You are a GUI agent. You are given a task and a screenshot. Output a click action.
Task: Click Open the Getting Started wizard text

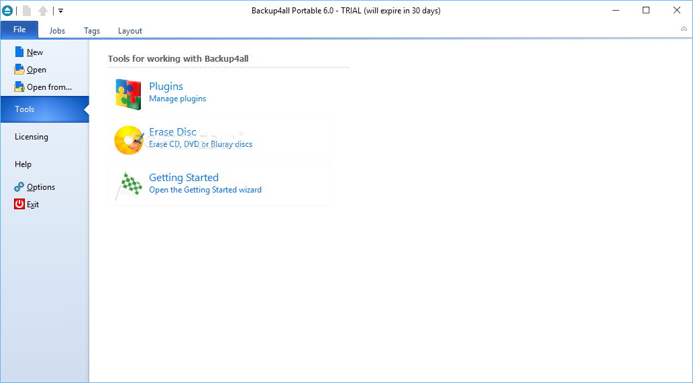coord(205,190)
